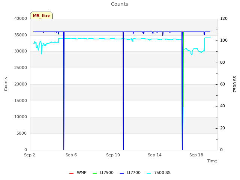Click the 60 right axis value
The width and height of the screenshot is (240, 180).
(222, 84)
